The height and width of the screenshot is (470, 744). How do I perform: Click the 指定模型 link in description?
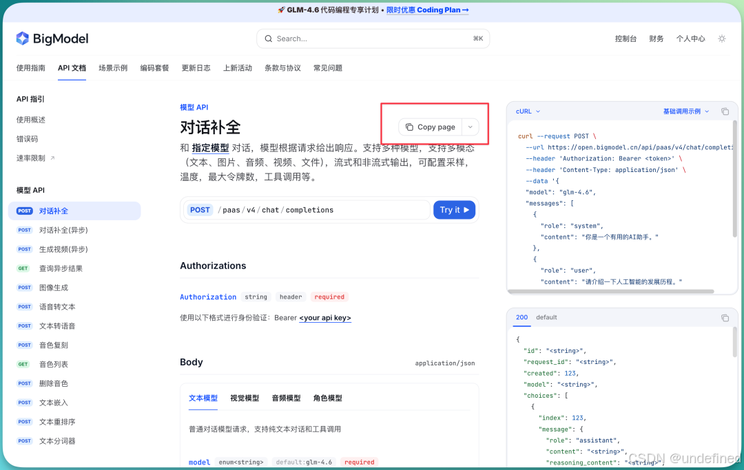click(x=210, y=149)
